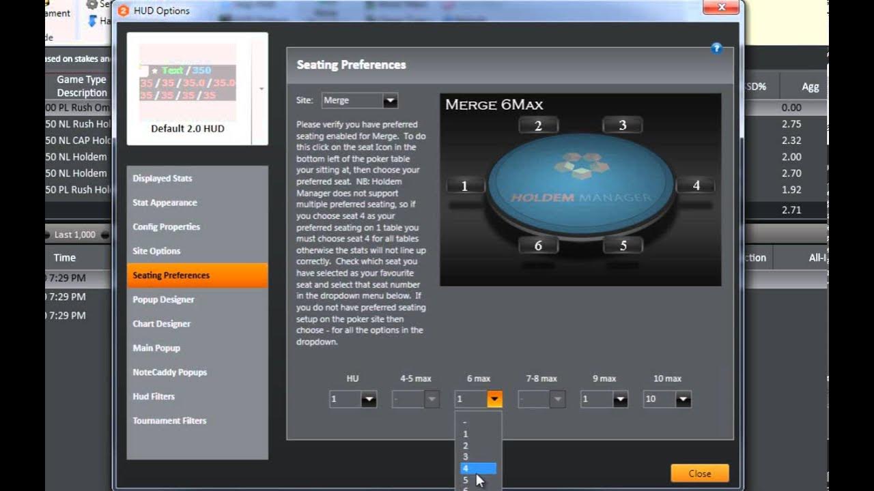Open the 7-8 max seat dropdown

tap(541, 399)
